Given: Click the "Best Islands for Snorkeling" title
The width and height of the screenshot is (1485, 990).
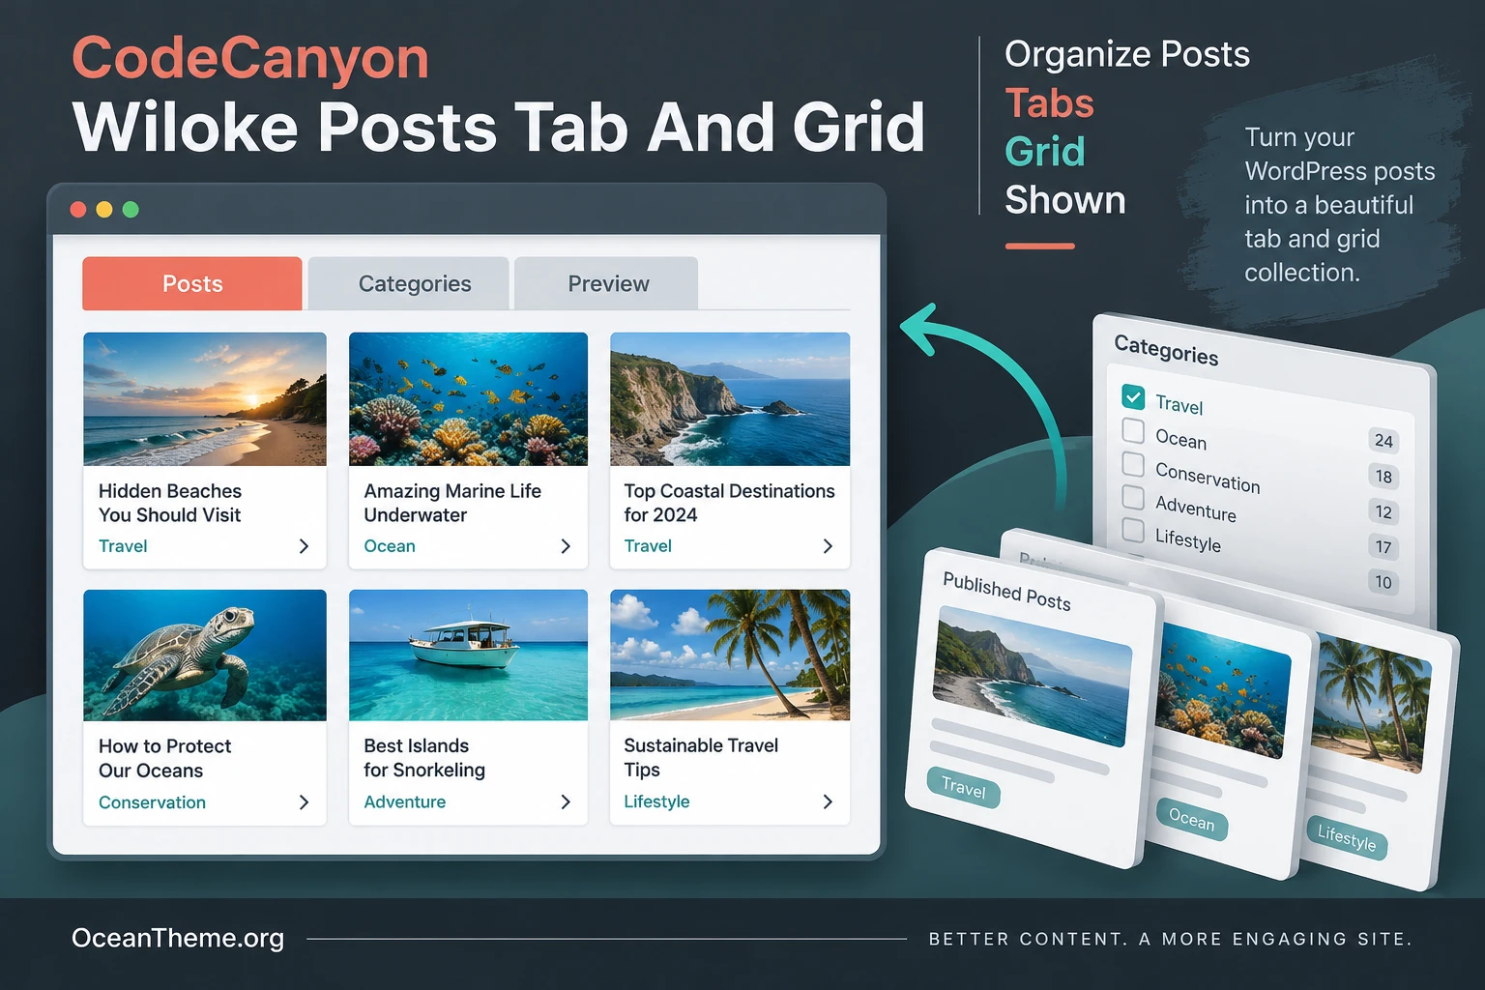Looking at the screenshot, I should [x=424, y=758].
